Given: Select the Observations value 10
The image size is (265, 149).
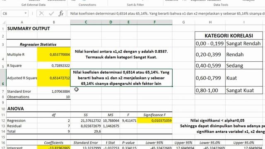Looking at the screenshot, I should tap(54, 97).
